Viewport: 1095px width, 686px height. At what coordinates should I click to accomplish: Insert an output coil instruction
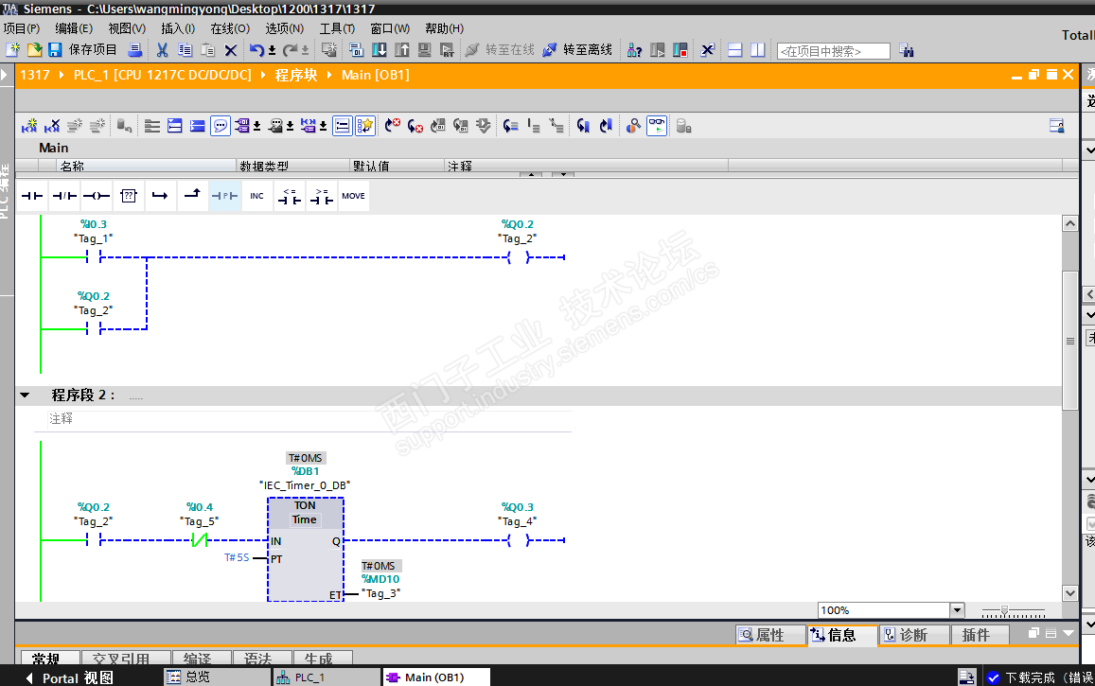pyautogui.click(x=96, y=196)
